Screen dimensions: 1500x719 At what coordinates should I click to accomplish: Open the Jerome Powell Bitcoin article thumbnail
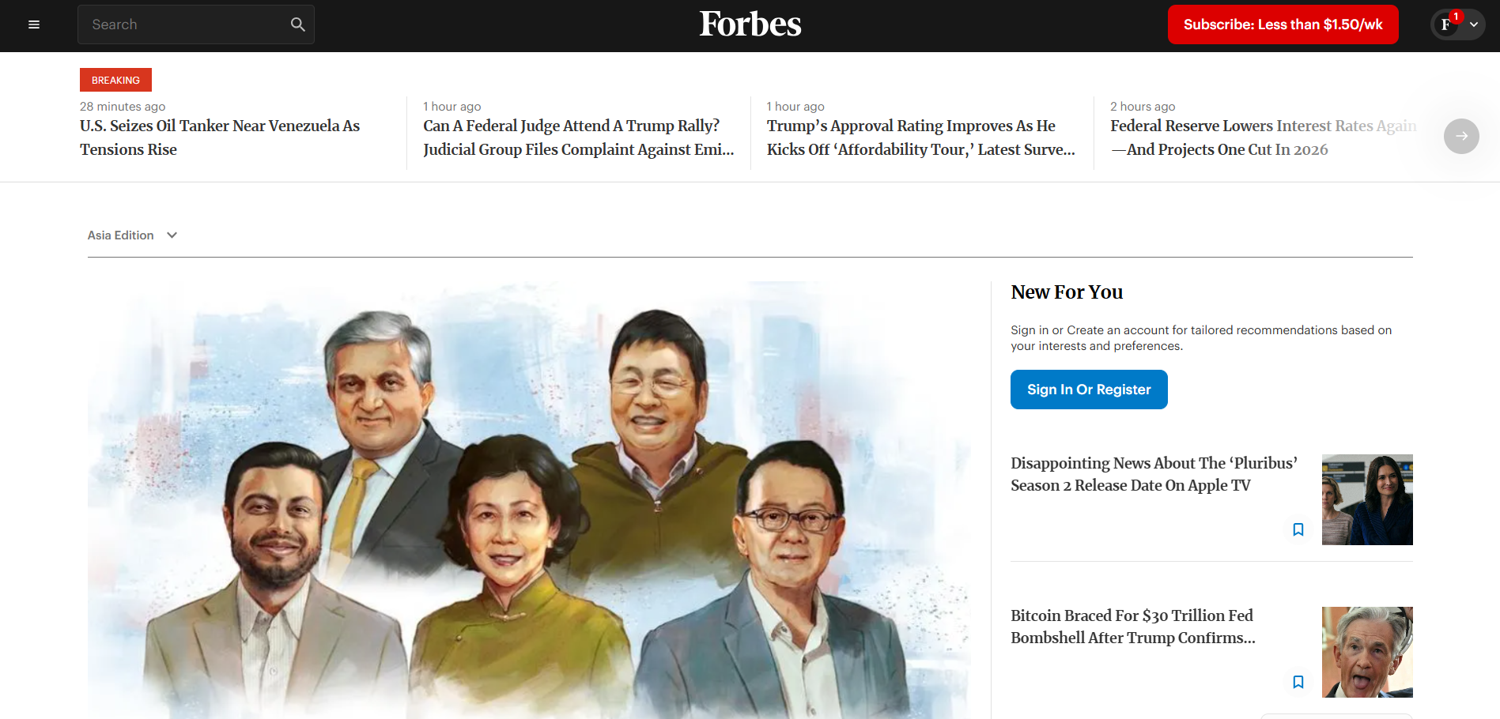click(1367, 652)
